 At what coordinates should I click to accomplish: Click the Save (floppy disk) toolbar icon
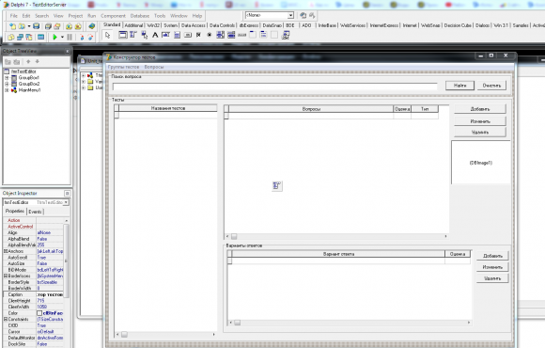36,26
